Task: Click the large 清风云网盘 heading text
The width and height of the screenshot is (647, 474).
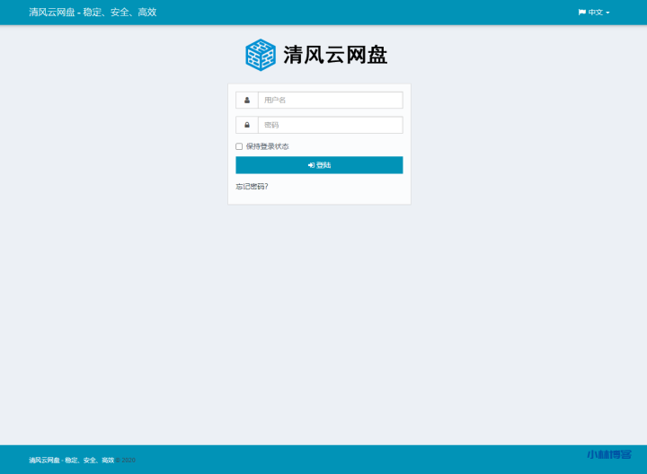Action: tap(335, 55)
